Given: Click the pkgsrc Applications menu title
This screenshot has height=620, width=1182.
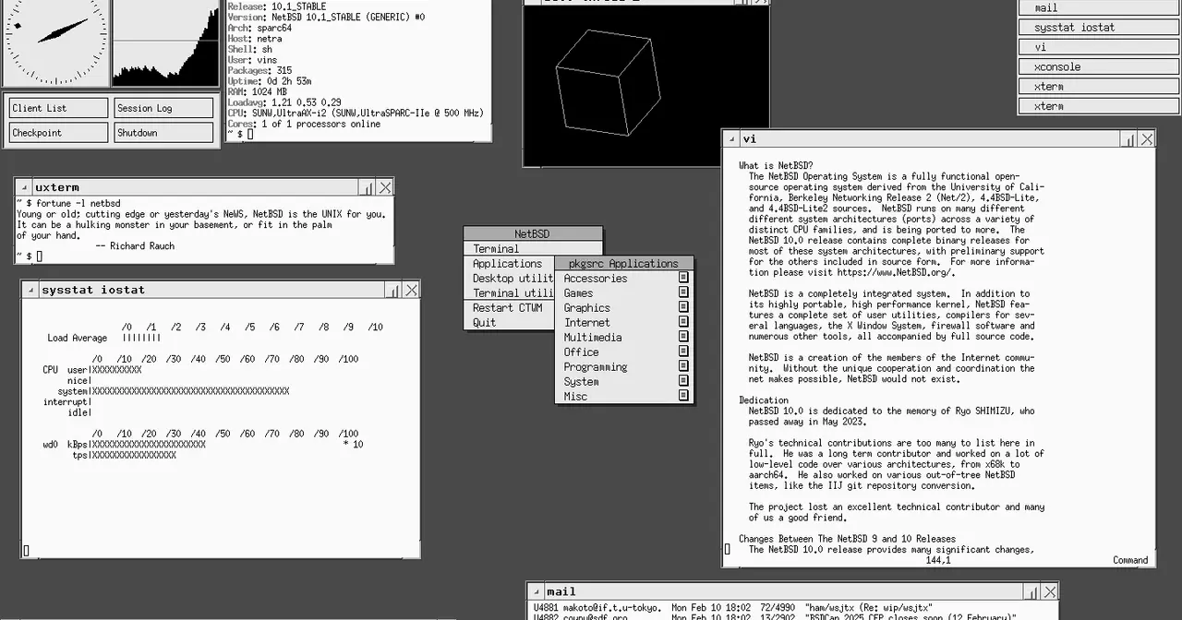Looking at the screenshot, I should click(x=623, y=263).
